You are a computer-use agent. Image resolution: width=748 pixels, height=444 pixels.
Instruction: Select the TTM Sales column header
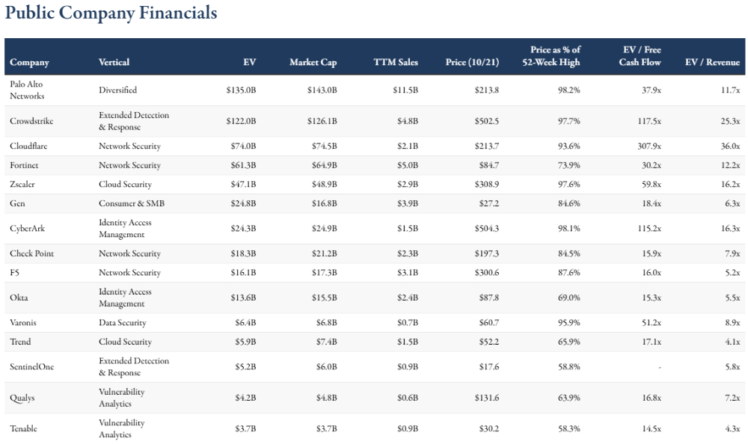click(396, 62)
